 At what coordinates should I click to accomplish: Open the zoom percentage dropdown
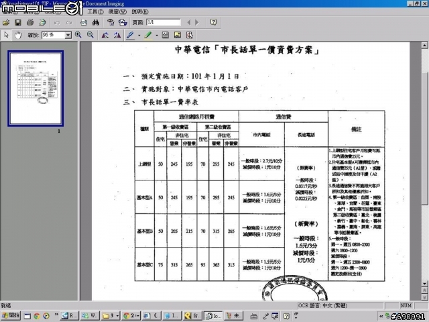pyautogui.click(x=68, y=36)
